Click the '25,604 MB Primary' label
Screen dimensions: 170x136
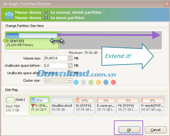pos(20,45)
